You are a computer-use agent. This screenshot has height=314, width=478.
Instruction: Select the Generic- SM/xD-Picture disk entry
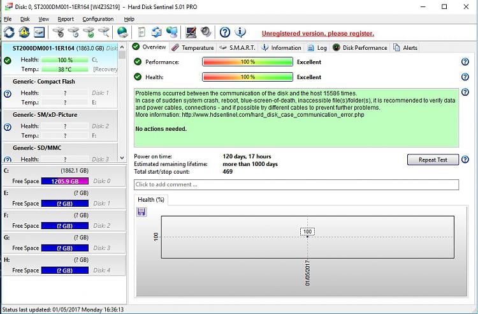(x=61, y=126)
